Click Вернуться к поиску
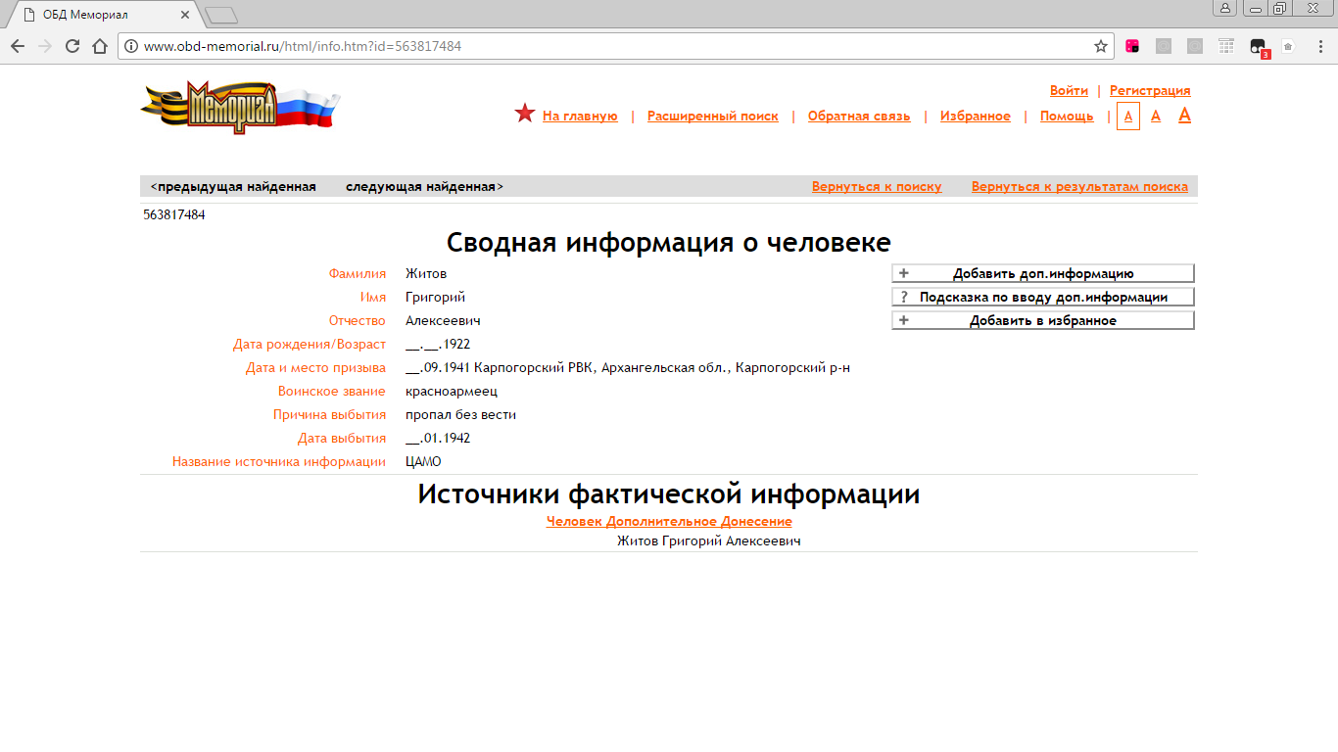Screen dimensions: 1338x752 click(x=877, y=187)
